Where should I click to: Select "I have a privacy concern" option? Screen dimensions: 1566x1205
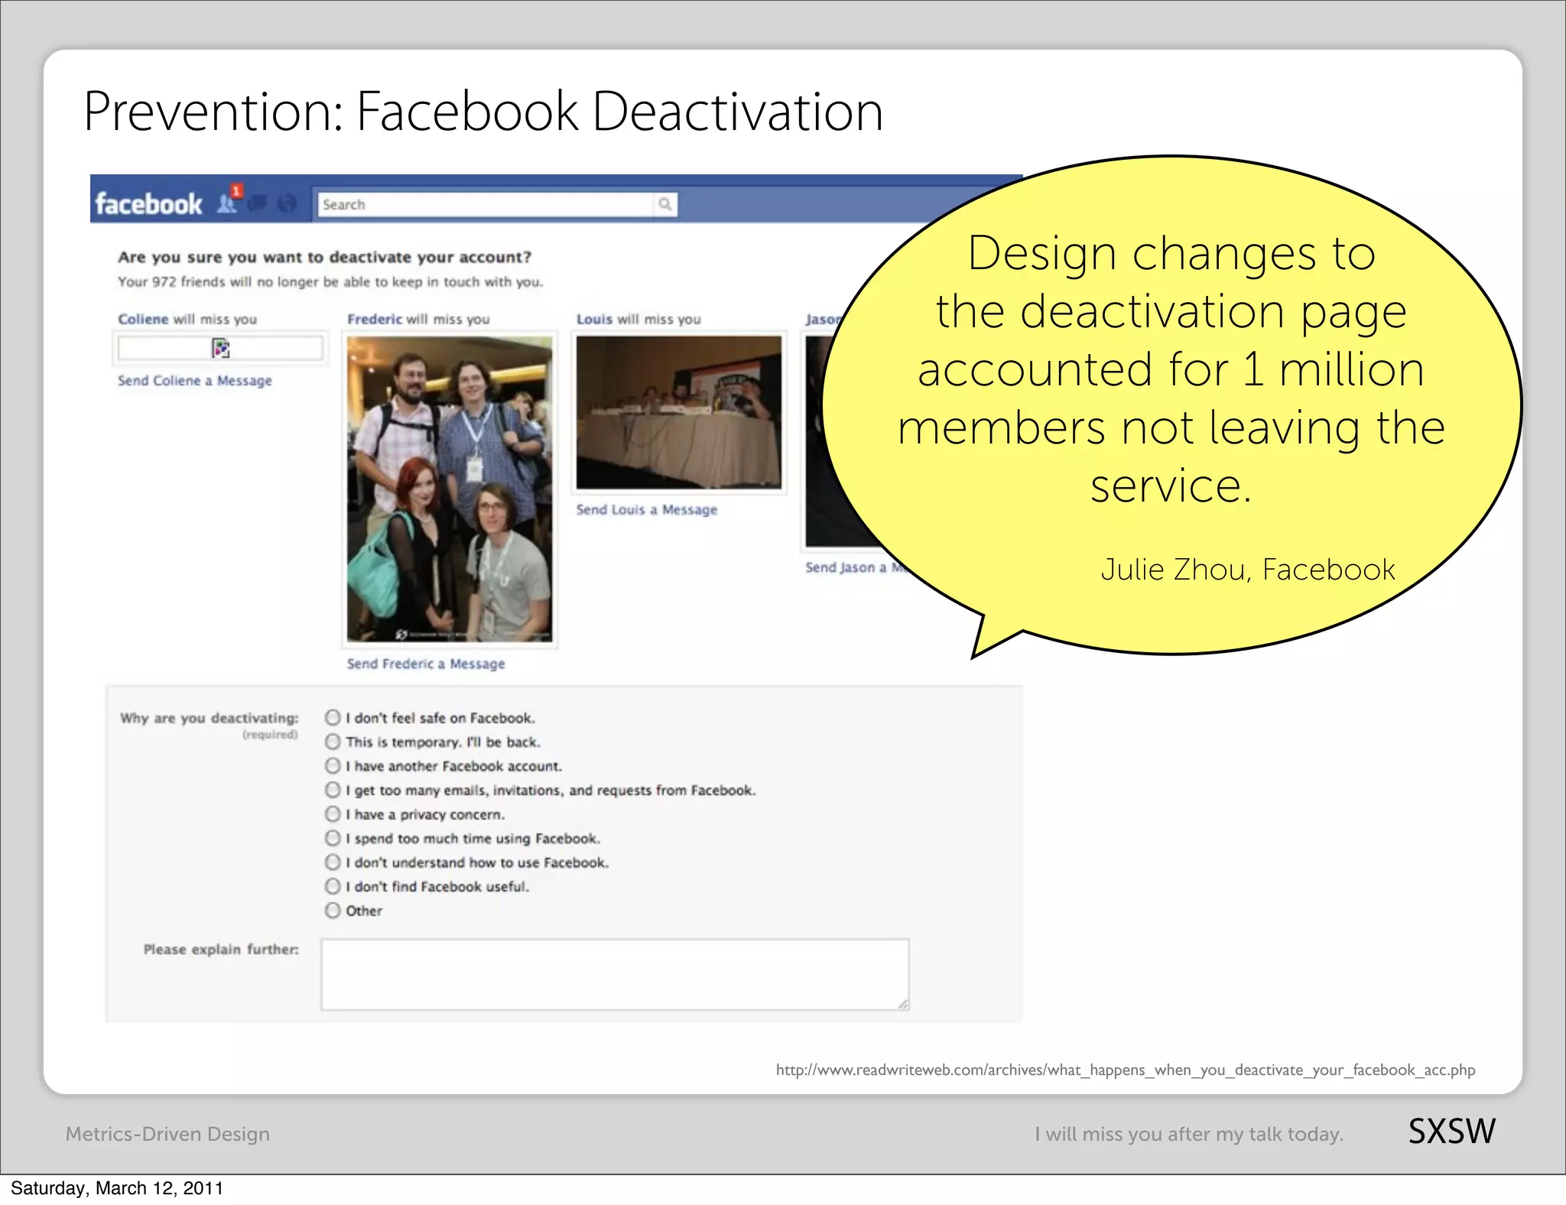333,814
